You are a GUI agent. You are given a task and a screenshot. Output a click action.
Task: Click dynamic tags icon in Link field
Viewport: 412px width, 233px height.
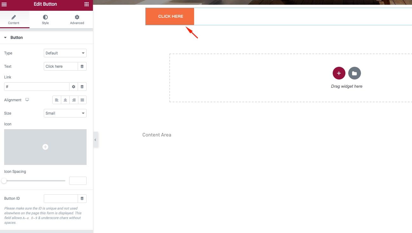point(82,87)
